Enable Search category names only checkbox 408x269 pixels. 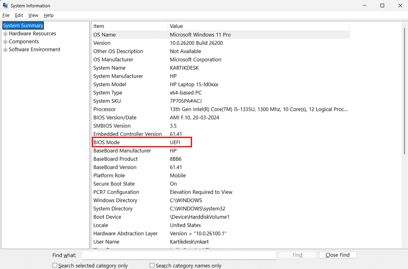tap(152, 265)
